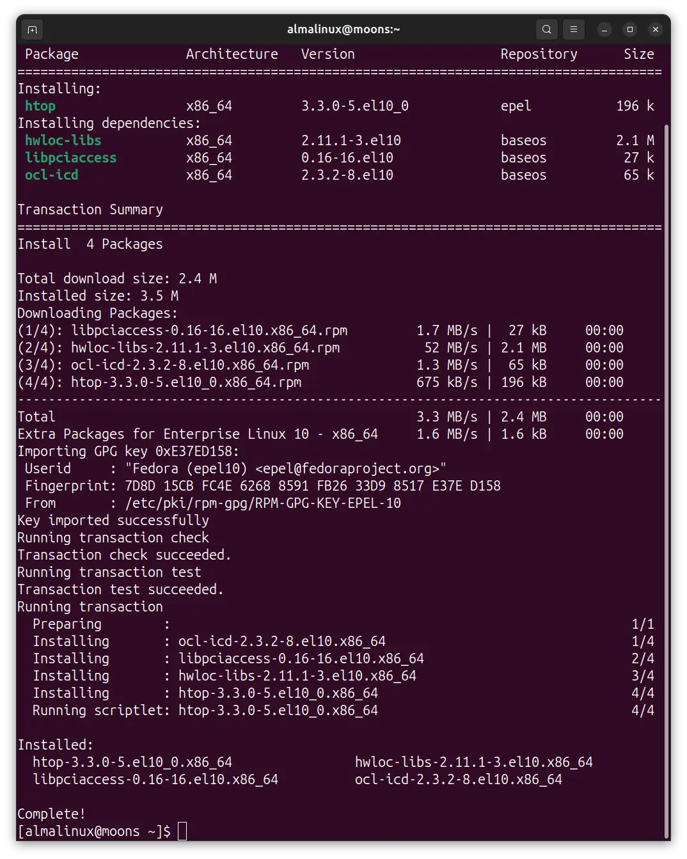Open the hamburger main menu

click(x=574, y=29)
